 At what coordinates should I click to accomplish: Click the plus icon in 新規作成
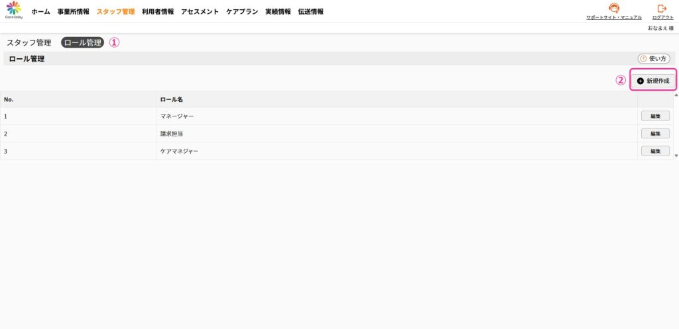click(x=641, y=81)
